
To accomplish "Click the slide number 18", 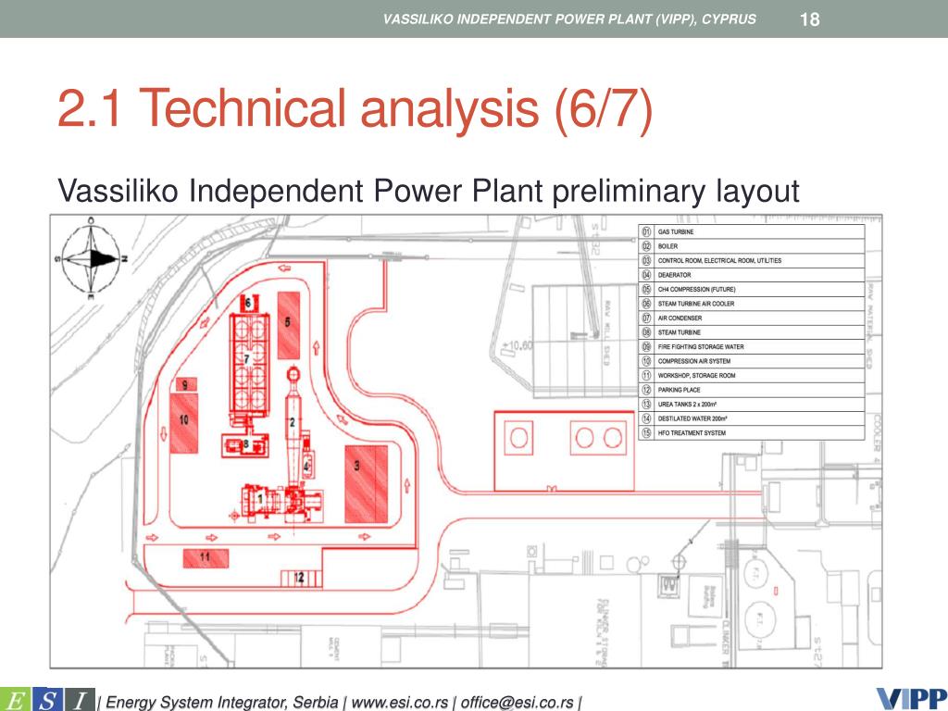I will (809, 19).
